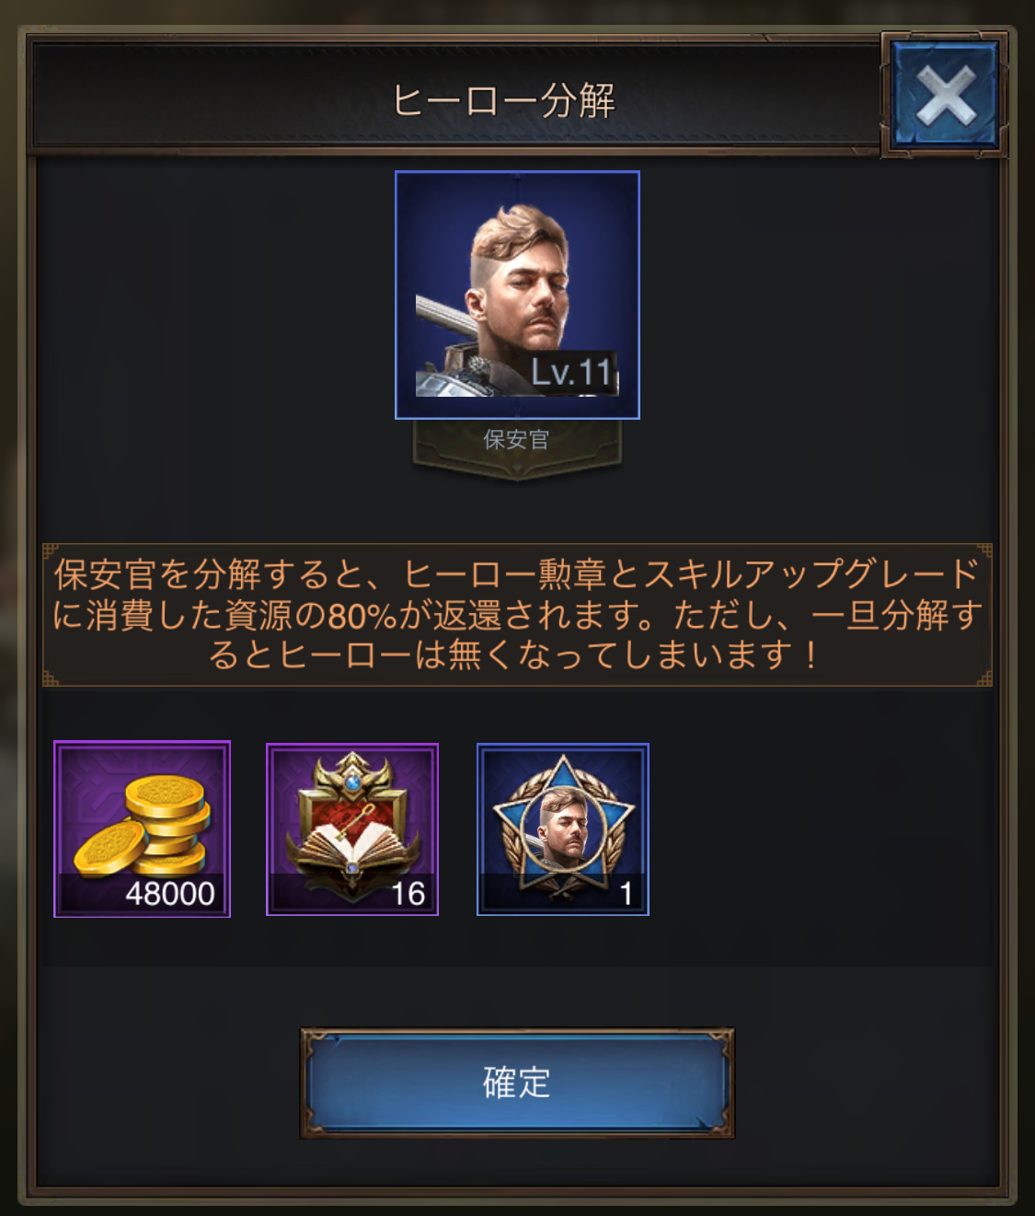Close the ヒーロー分解 dialog with the X
Image resolution: width=1035 pixels, height=1216 pixels.
(x=945, y=95)
